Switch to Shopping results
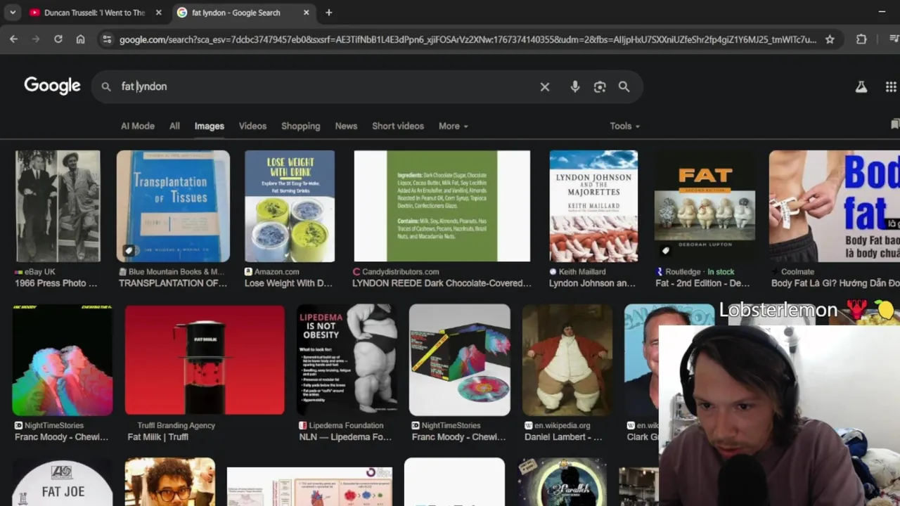 [300, 126]
